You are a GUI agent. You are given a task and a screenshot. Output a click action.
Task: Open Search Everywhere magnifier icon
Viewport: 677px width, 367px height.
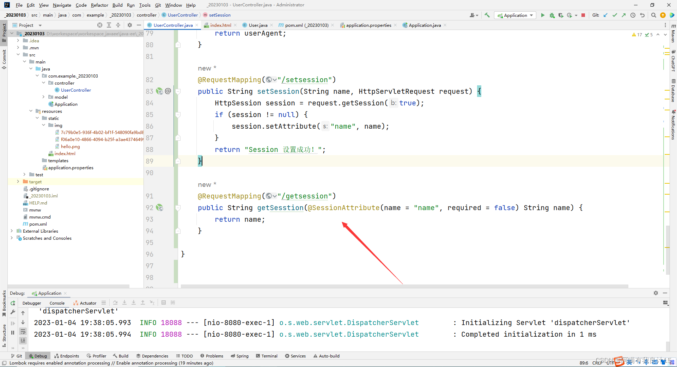point(653,15)
